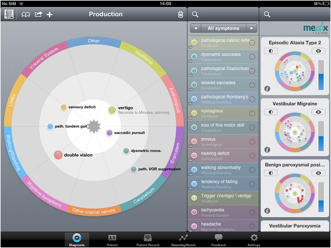Screen dimensions: 331x248
Task: Tap the sensory deficit symptom dot
Action: pyautogui.click(x=63, y=107)
